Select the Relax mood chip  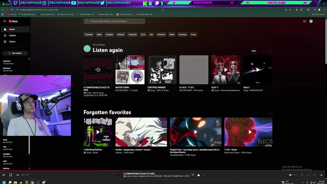point(99,34)
